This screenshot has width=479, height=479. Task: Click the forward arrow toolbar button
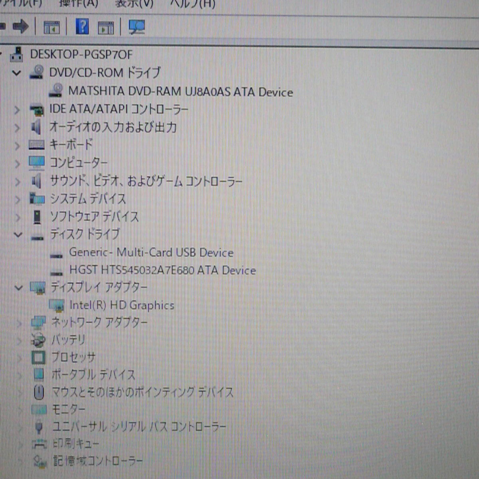[x=20, y=27]
